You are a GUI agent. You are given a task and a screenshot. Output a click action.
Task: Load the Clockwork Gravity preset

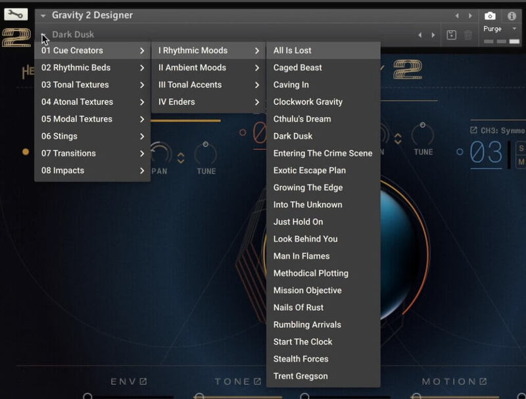[x=323, y=102]
